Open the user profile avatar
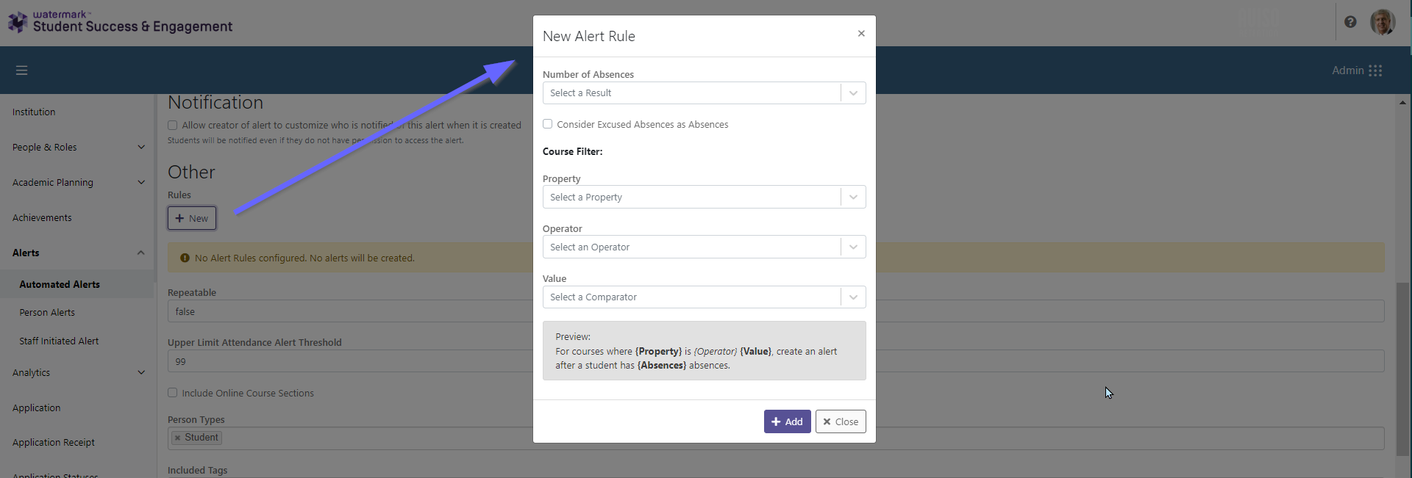 [1382, 22]
